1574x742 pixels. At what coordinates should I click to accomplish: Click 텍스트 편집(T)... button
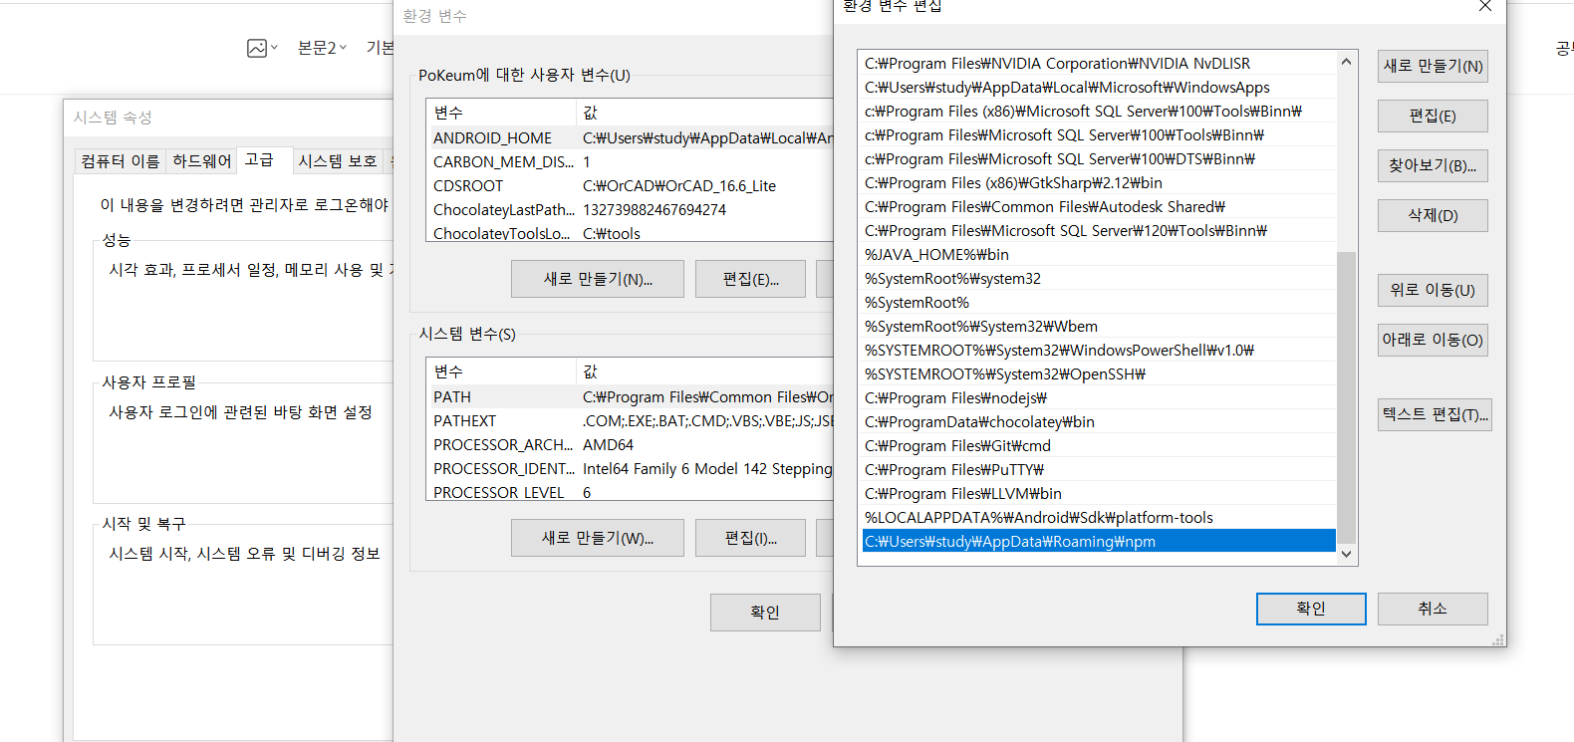(1435, 414)
